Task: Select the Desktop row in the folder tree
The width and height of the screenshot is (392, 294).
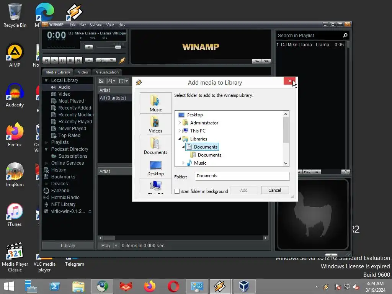Action: (x=194, y=115)
